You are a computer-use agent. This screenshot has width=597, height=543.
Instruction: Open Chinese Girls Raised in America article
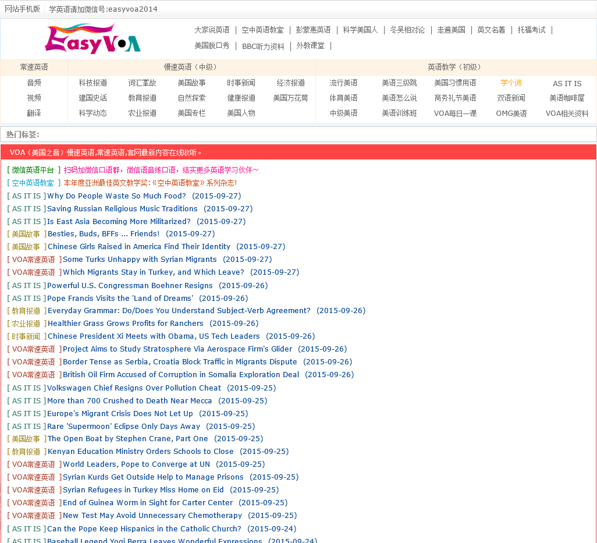139,246
